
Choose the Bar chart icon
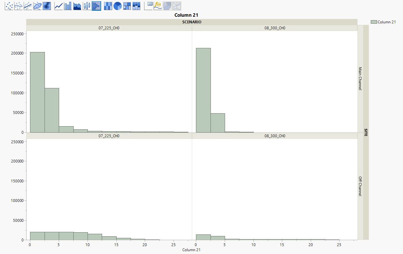[x=68, y=6]
